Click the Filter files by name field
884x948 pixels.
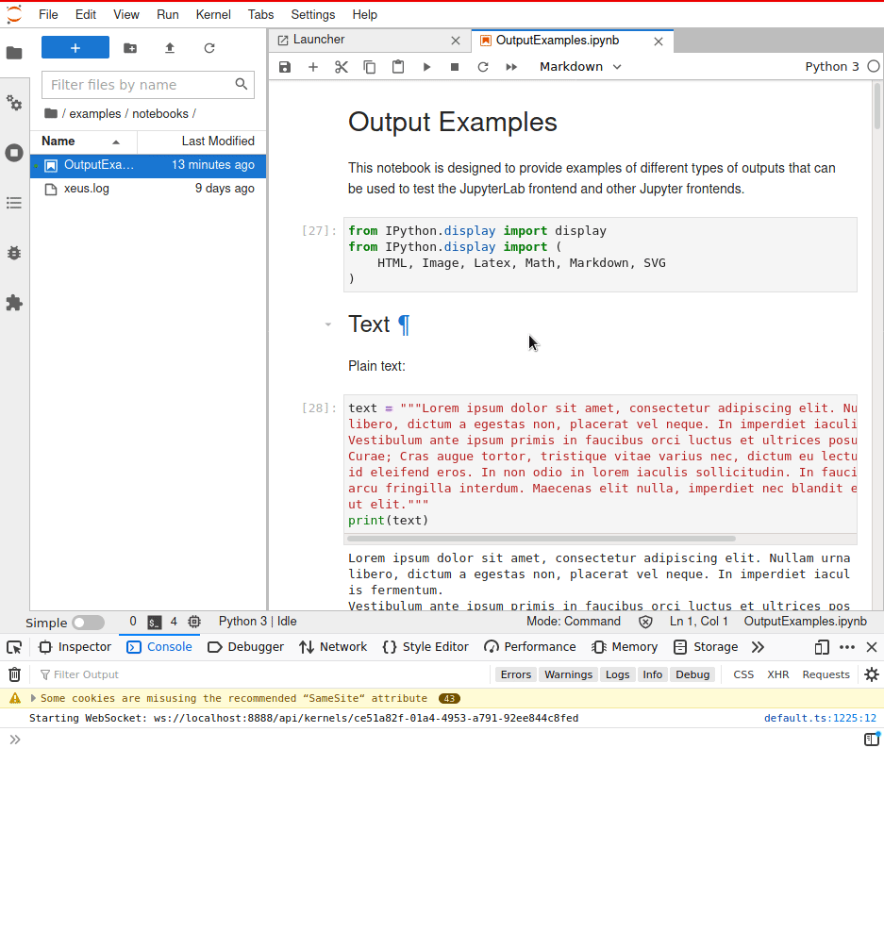pyautogui.click(x=147, y=85)
